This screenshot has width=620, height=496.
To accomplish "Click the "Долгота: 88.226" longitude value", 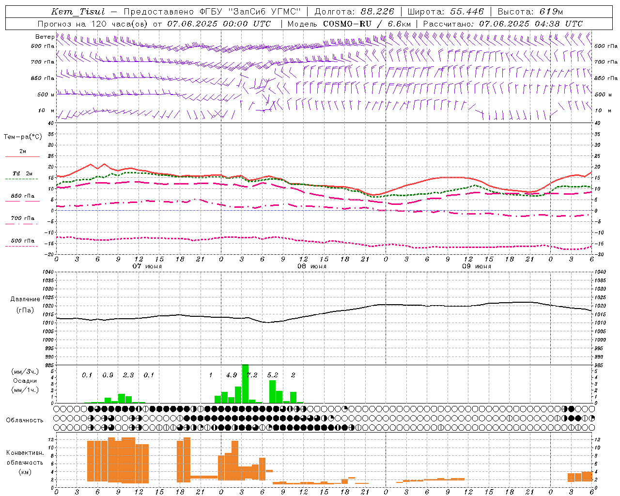I will [355, 12].
